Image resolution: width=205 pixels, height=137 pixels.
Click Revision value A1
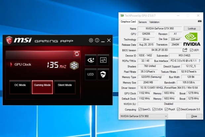coord(175,34)
